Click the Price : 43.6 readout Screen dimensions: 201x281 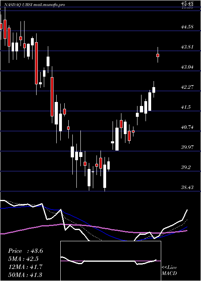(25, 251)
